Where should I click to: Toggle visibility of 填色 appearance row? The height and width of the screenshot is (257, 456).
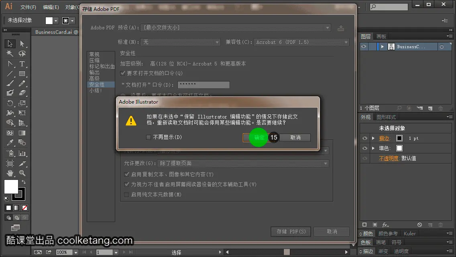point(365,148)
